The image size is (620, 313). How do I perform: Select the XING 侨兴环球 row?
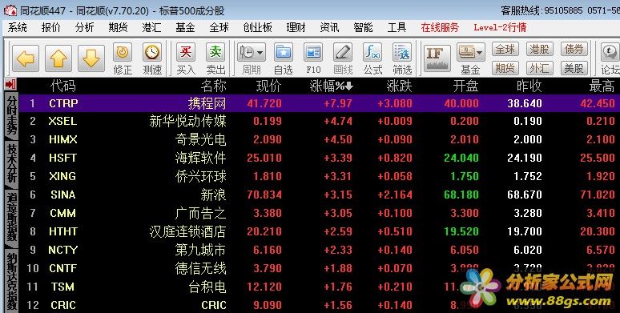pyautogui.click(x=320, y=176)
